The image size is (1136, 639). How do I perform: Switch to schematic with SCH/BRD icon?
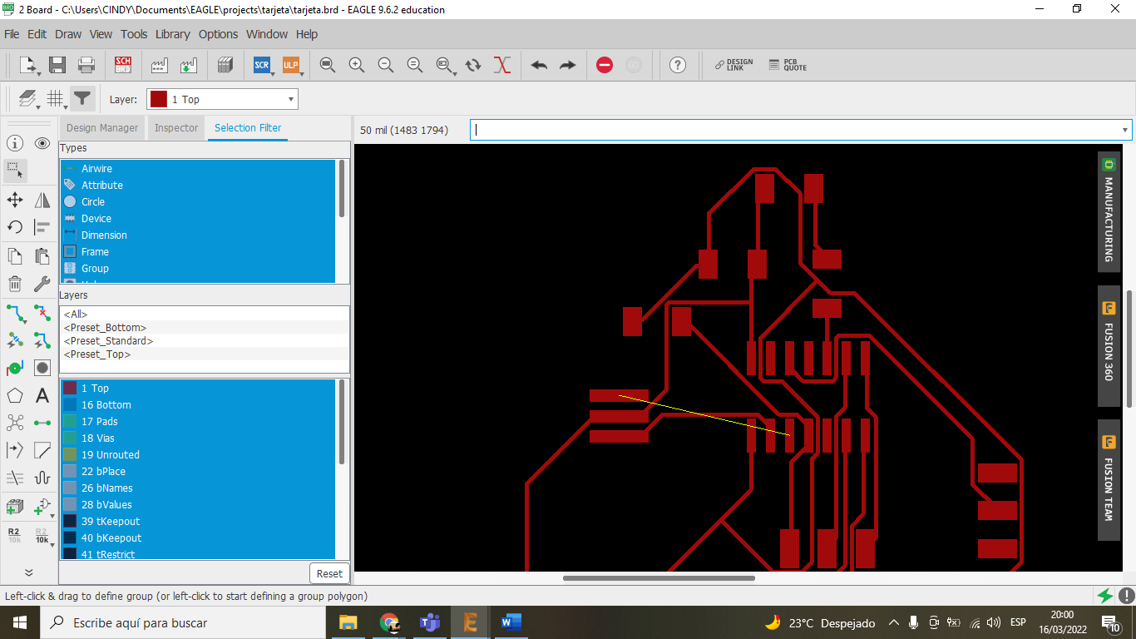point(123,65)
